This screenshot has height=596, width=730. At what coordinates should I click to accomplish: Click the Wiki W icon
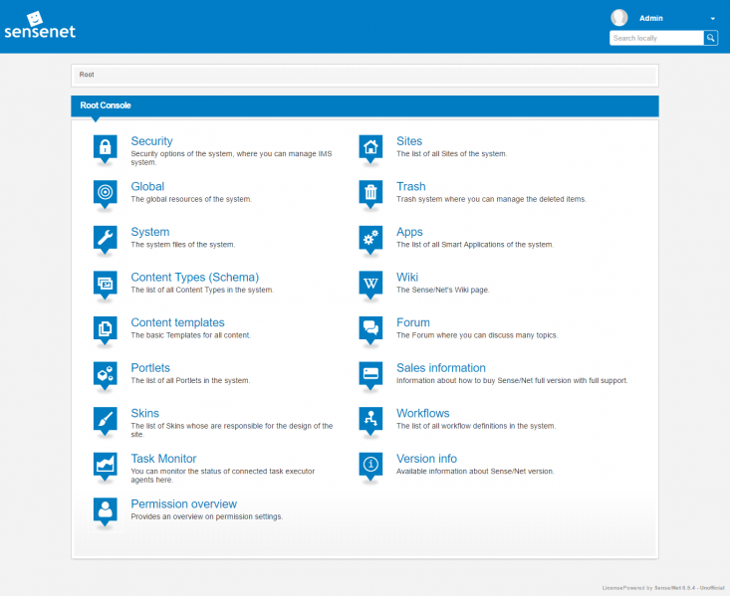[370, 285]
